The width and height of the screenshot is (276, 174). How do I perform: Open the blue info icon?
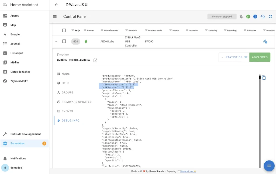coord(255,16)
